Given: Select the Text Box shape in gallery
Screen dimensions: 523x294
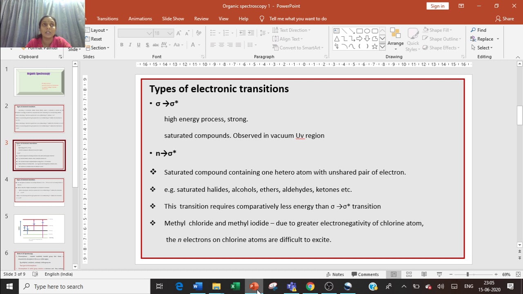Looking at the screenshot, I should [336, 31].
